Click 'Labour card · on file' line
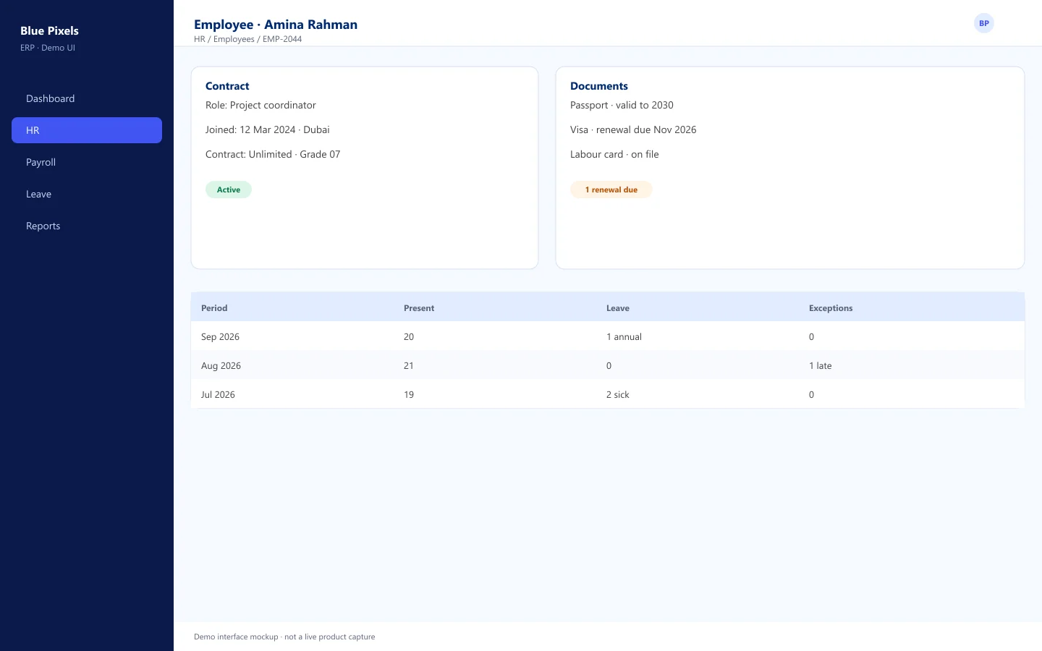The image size is (1042, 651). point(614,154)
